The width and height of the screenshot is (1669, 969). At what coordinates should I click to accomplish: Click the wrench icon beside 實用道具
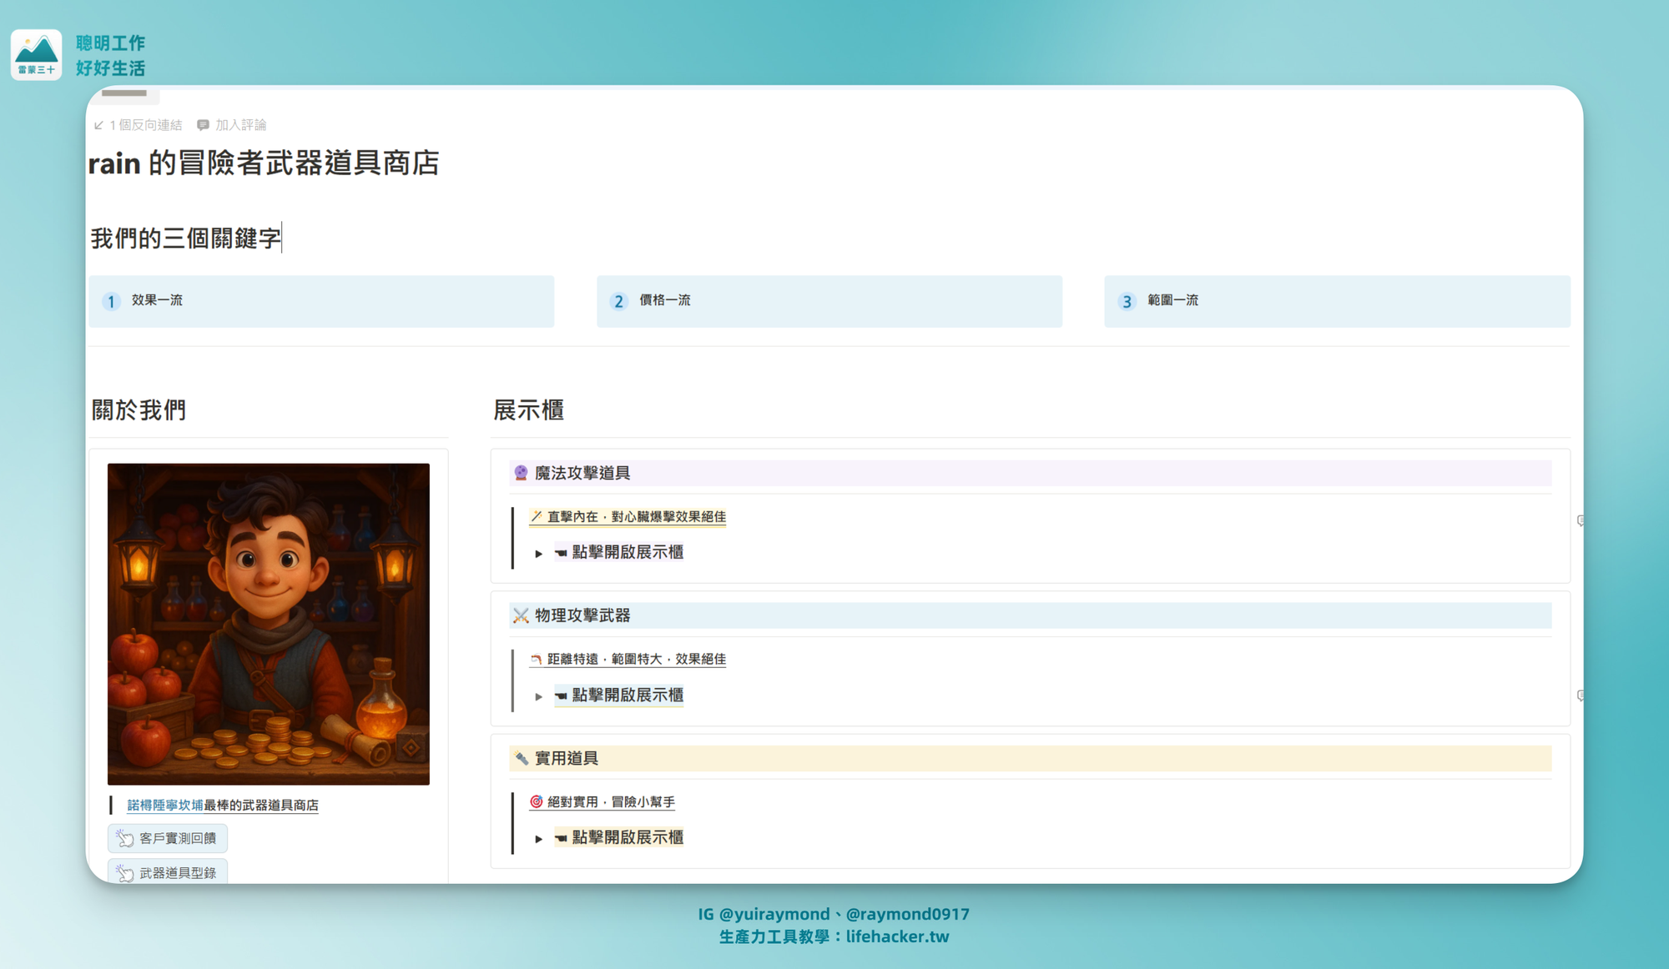[521, 758]
